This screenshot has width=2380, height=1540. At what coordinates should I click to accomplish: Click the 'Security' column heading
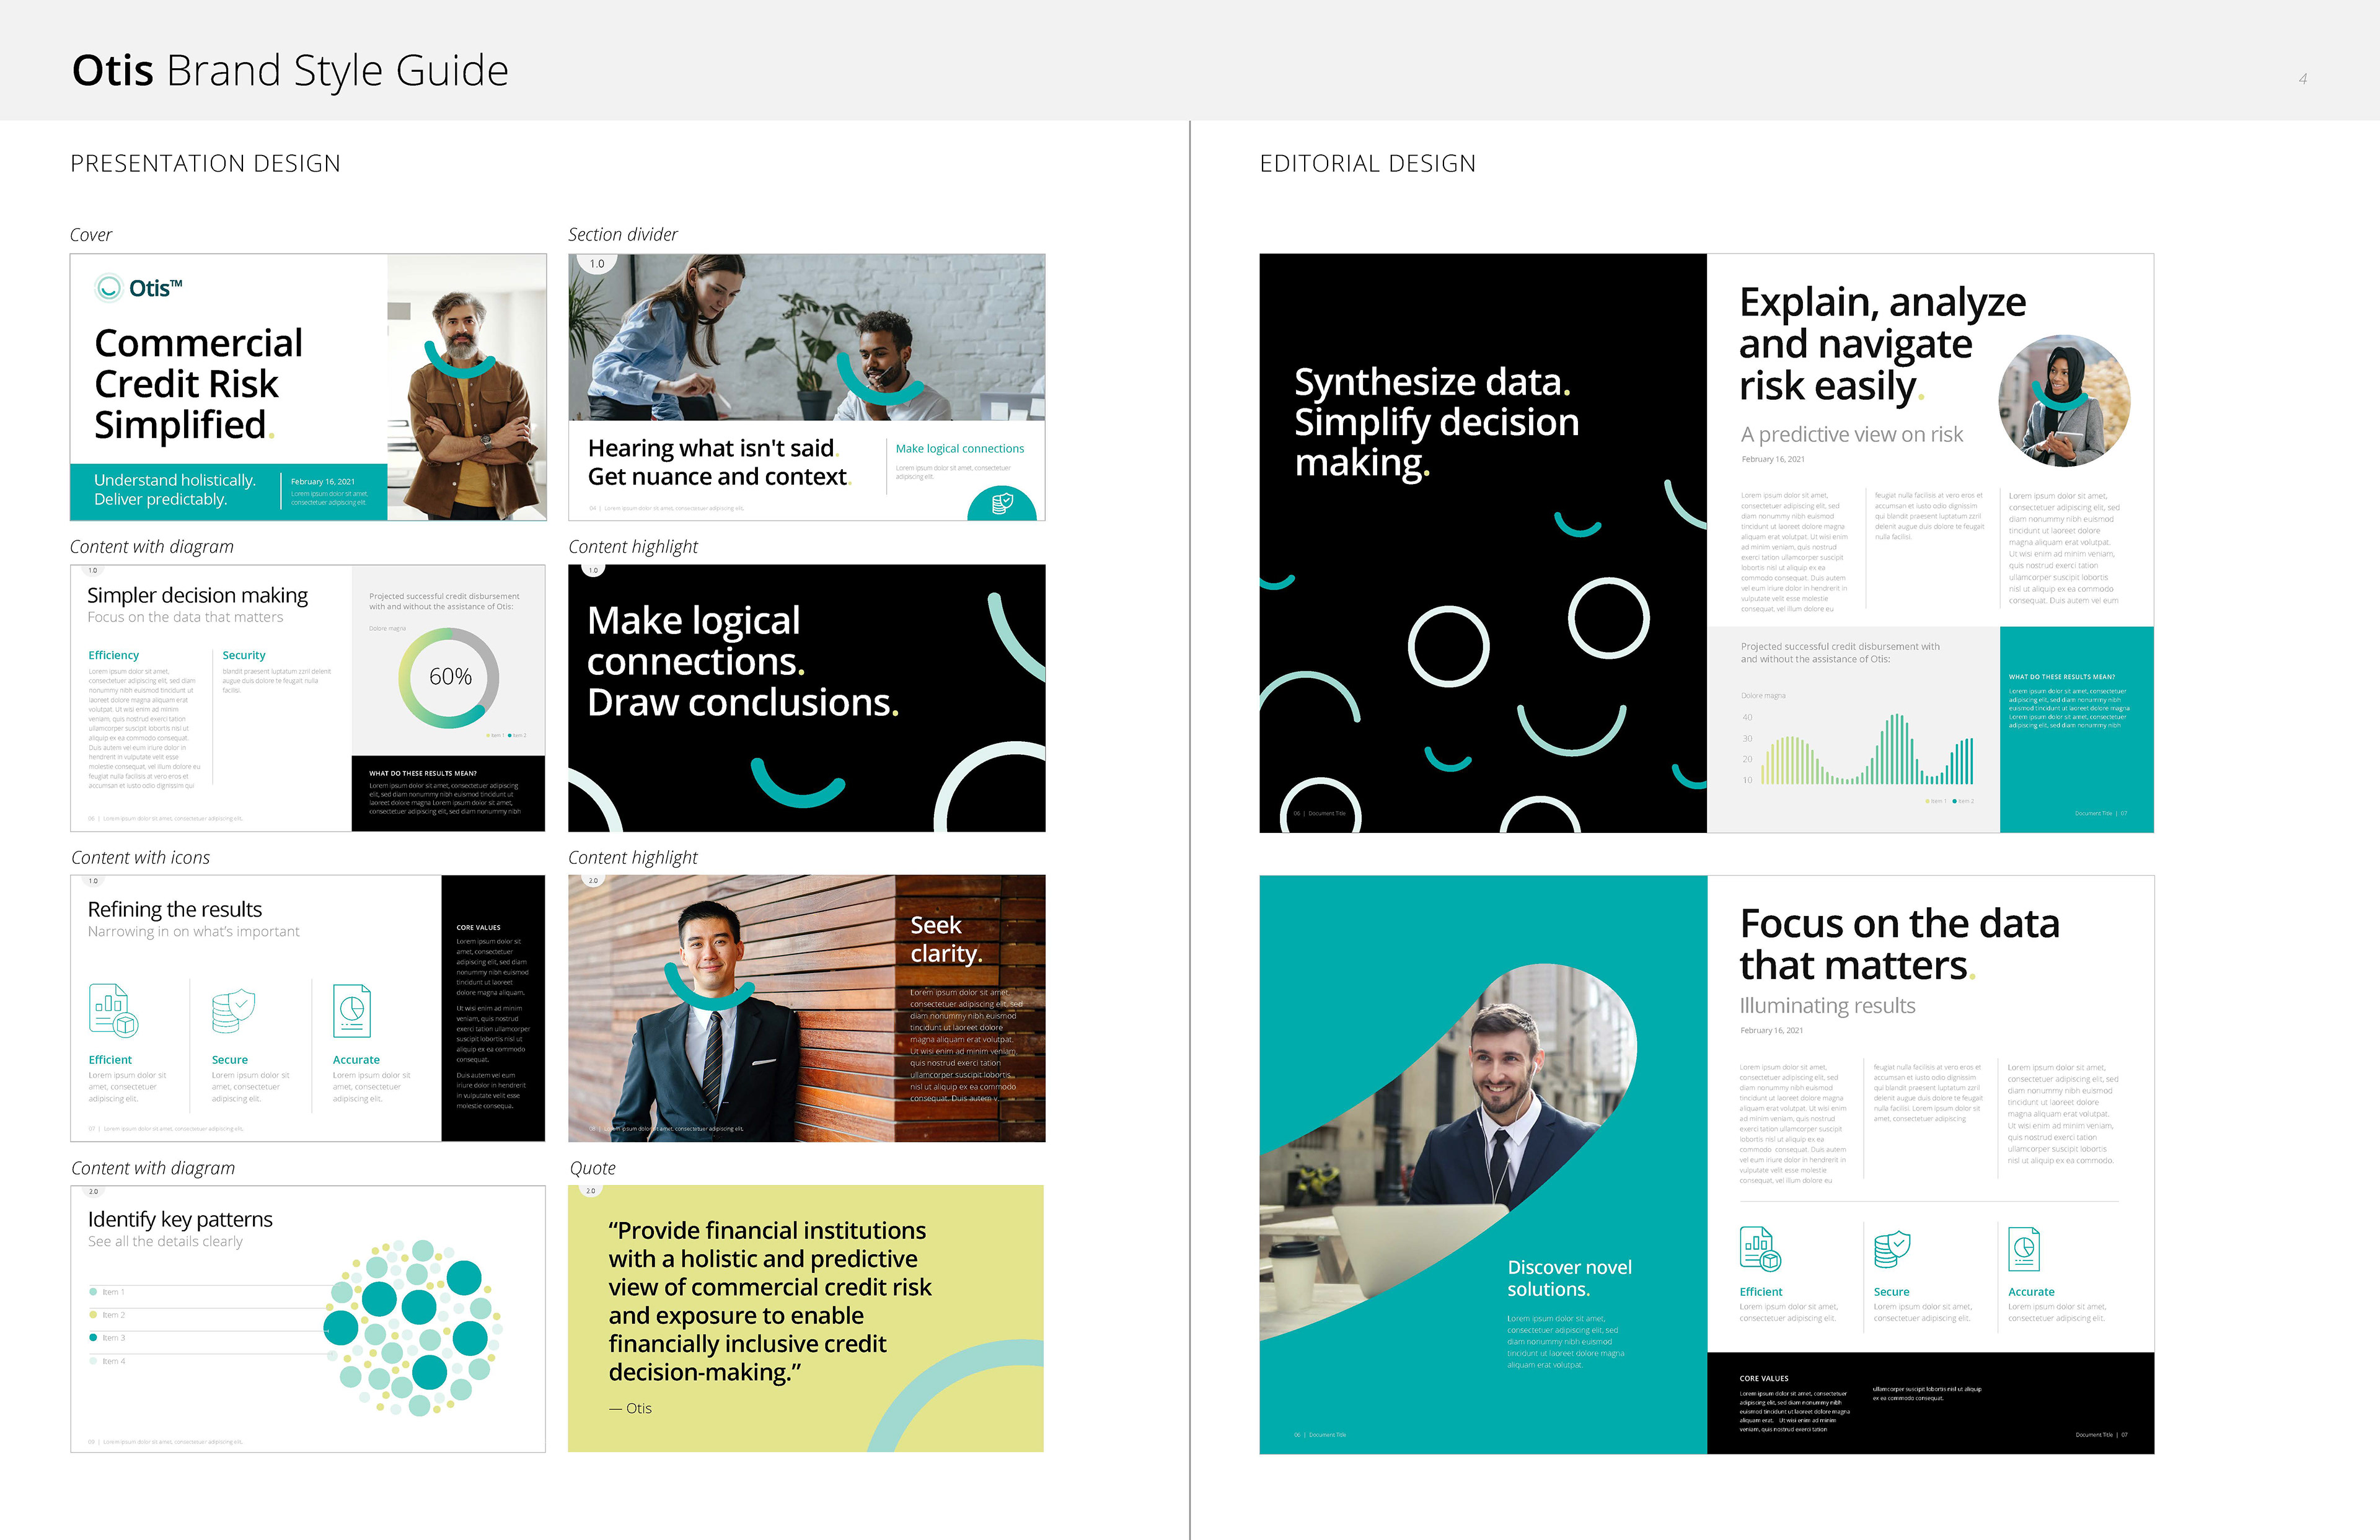pyautogui.click(x=244, y=655)
